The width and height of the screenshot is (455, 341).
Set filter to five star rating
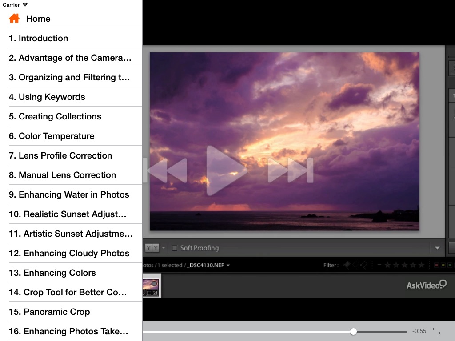(x=421, y=265)
